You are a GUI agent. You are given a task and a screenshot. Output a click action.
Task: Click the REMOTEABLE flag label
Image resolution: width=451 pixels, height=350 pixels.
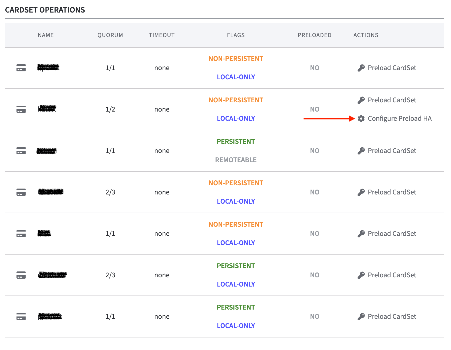(236, 160)
